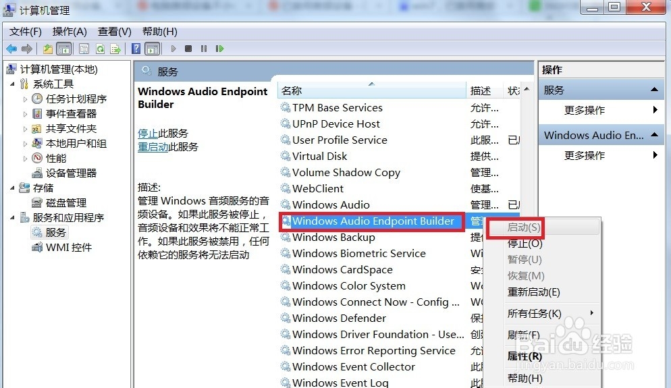Open 磁盘管理 in the tree
The image size is (671, 388).
click(66, 202)
